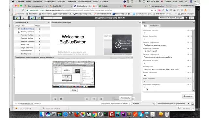Image resolution: width=209 pixels, height=118 pixels.
Task: Toggle microphone icon for Vlad Gribennikov
Action: (x=40, y=29)
